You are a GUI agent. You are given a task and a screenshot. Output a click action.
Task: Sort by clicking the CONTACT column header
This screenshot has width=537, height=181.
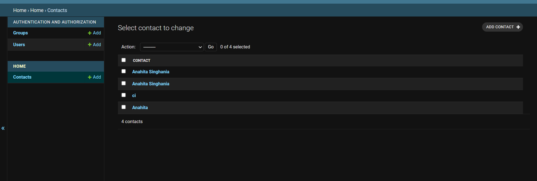[x=141, y=60]
